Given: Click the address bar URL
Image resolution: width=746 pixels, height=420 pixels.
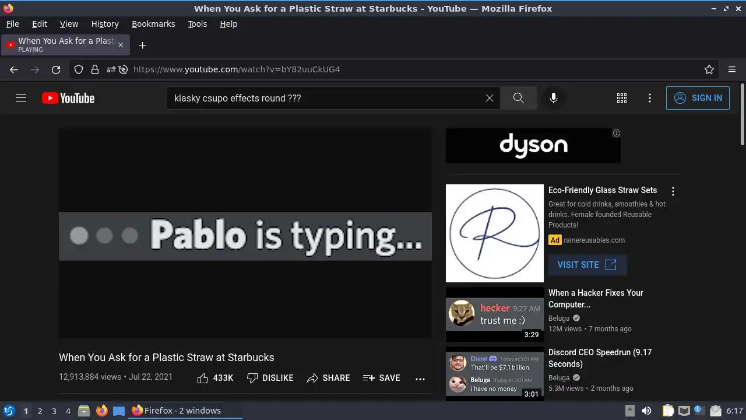Looking at the screenshot, I should 237,69.
